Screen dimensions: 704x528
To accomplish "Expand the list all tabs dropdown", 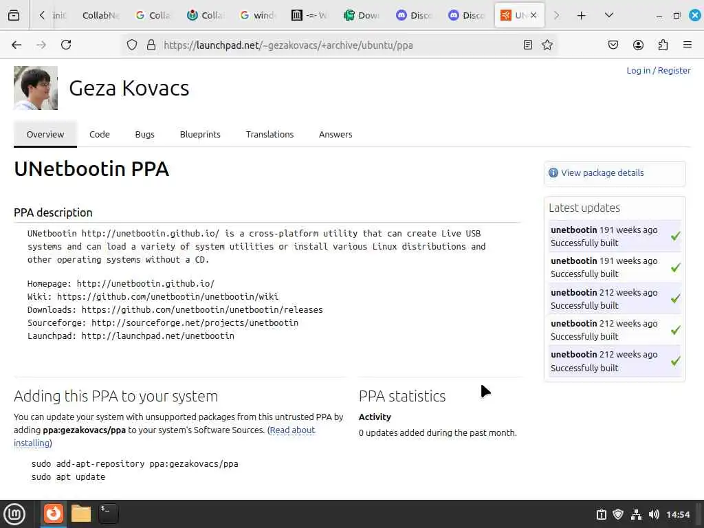I will pyautogui.click(x=609, y=15).
